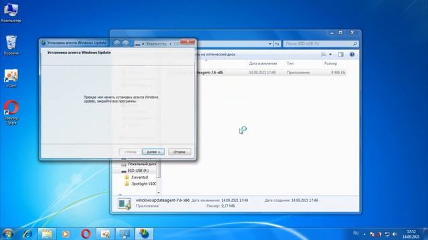The image size is (428, 240).
Task: Open the Компьютер desktop icon
Action: click(x=11, y=13)
